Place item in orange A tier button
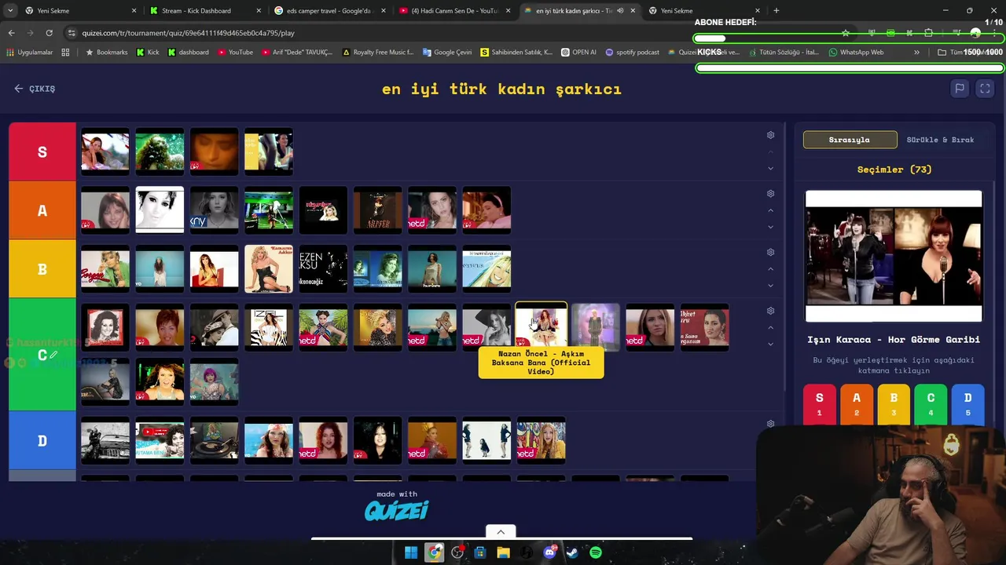 (857, 404)
